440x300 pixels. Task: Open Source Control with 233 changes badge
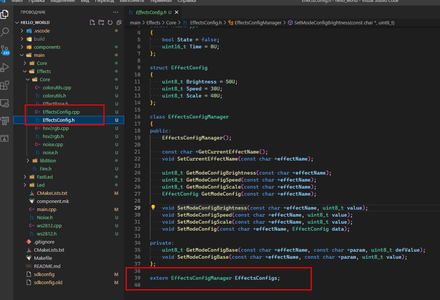click(5, 50)
